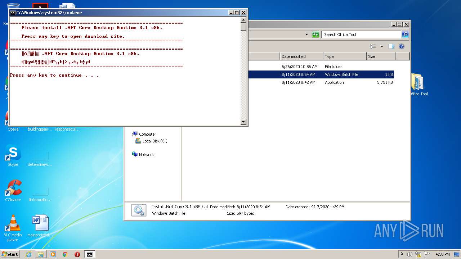Toggle the Explorer preview pane
Viewport: 461px width, 259px height.
click(391, 46)
